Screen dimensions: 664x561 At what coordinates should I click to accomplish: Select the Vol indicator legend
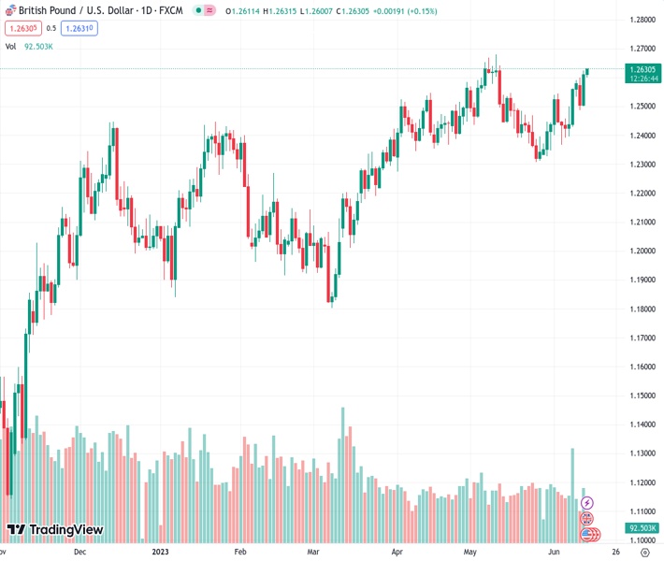click(x=10, y=46)
